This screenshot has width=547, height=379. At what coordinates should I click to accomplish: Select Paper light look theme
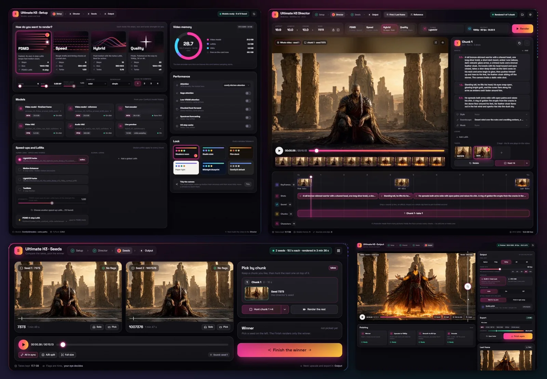tap(186, 167)
